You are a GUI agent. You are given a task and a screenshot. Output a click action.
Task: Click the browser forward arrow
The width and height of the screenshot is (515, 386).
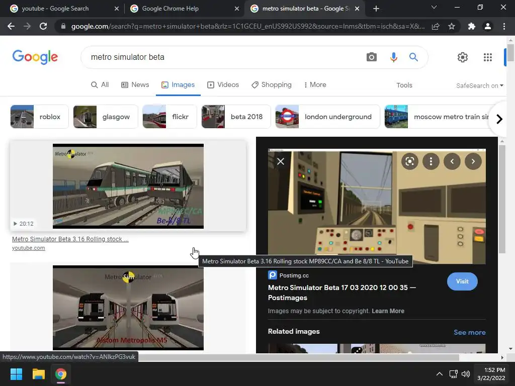click(27, 26)
